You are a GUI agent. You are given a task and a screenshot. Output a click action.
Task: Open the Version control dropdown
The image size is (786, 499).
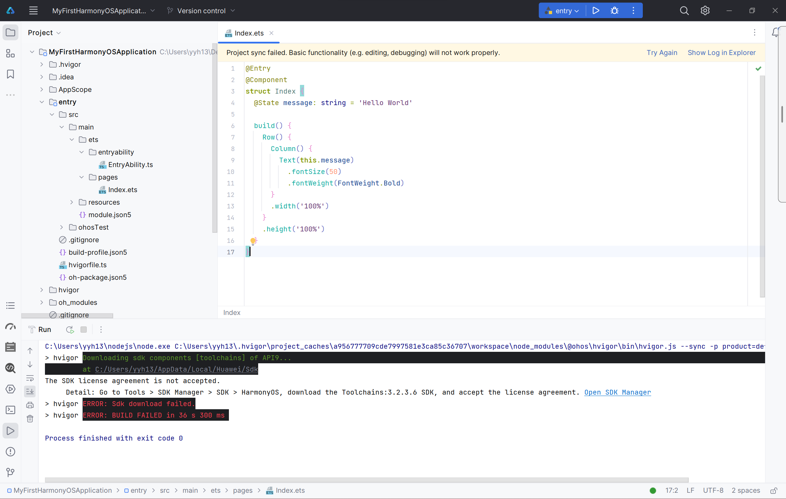pyautogui.click(x=201, y=11)
